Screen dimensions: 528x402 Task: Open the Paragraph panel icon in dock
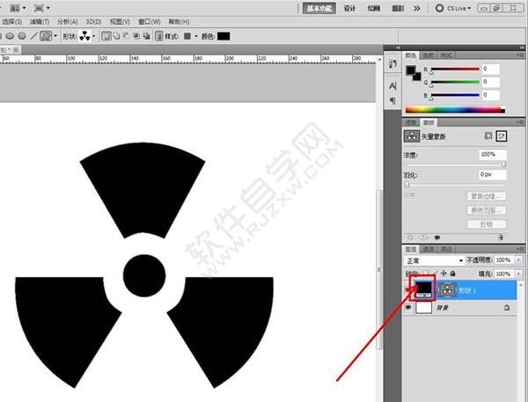(392, 100)
